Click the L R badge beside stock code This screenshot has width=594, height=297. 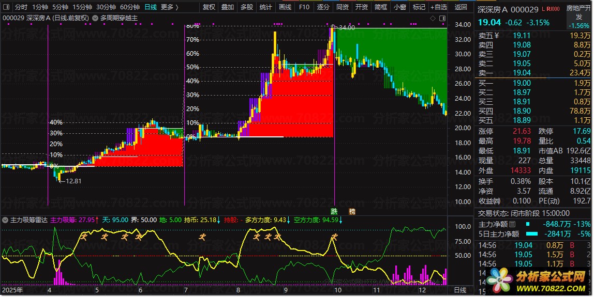551,9
